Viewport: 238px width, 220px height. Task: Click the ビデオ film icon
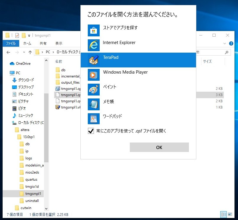14,109
